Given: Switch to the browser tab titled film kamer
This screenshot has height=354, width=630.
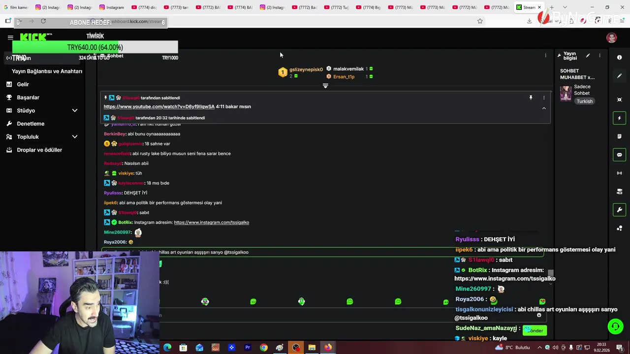Looking at the screenshot, I should pos(16,7).
